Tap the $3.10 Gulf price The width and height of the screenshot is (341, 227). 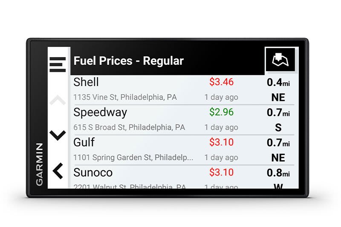coord(221,142)
